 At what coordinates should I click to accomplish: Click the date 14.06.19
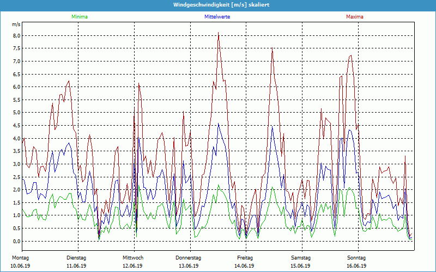coord(244,266)
